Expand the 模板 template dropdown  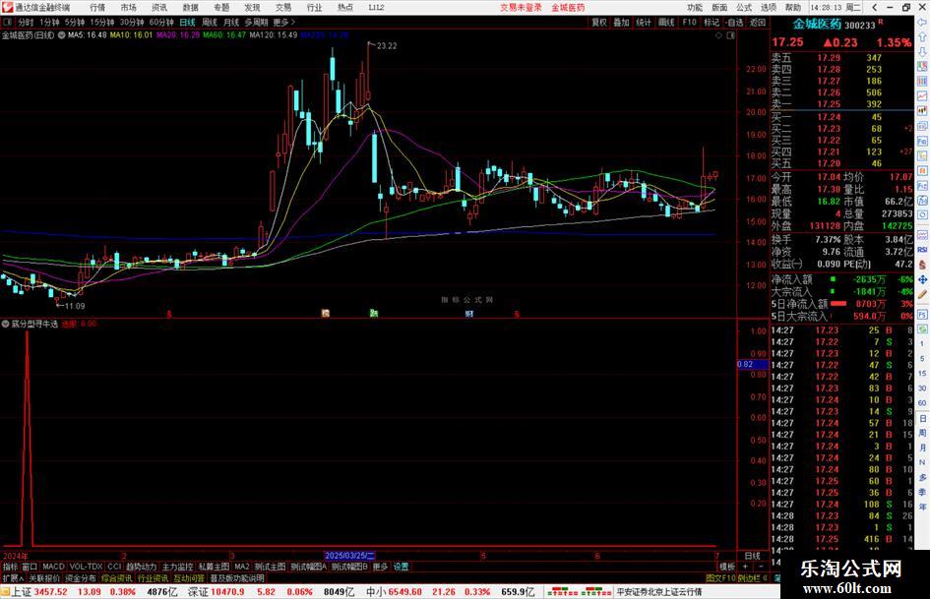coord(727,567)
